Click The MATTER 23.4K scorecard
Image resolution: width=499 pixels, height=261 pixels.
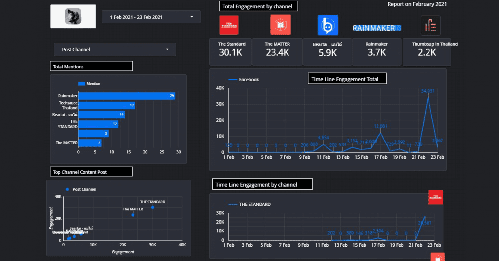[x=277, y=52]
